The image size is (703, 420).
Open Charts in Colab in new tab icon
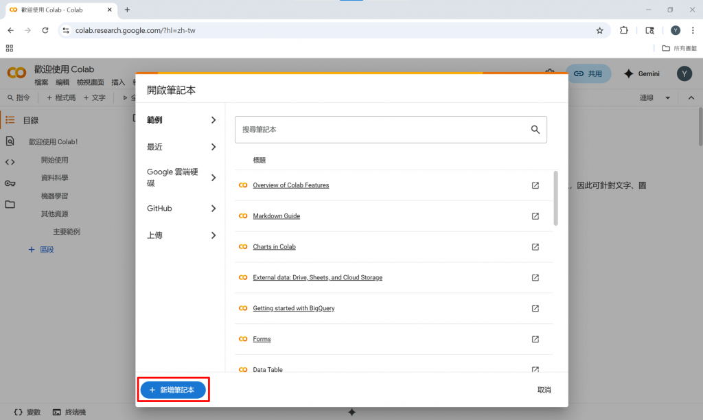pyautogui.click(x=535, y=247)
